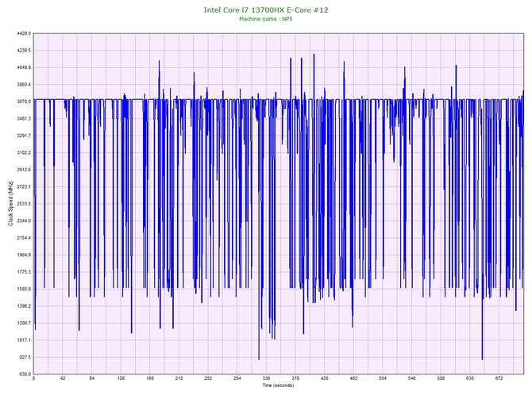
Task: Click the 588 tick on time axis
Action: pyautogui.click(x=441, y=378)
